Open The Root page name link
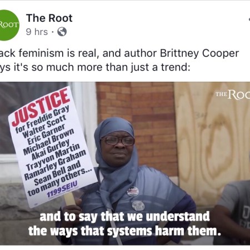The width and height of the screenshot is (250, 250). (49, 18)
